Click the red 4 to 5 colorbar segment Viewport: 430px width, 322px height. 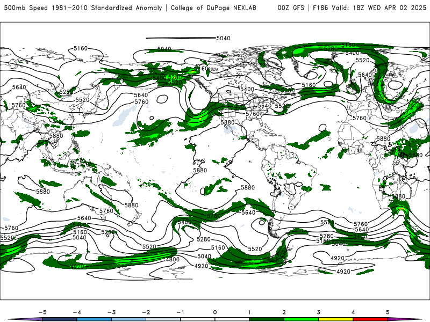pos(370,319)
